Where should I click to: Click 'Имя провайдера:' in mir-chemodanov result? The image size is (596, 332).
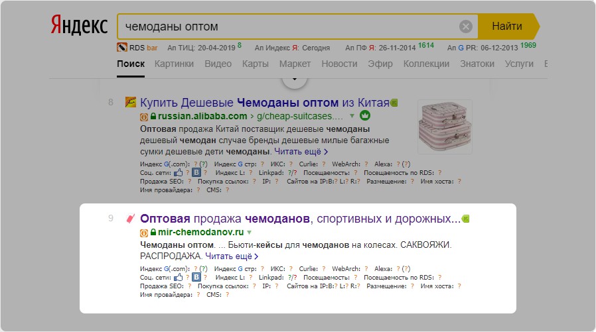tap(166, 295)
